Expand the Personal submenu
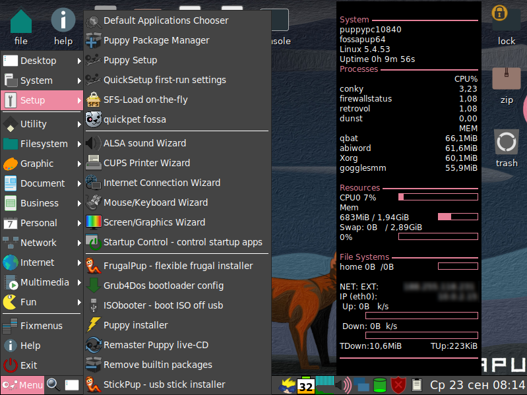527x395 pixels. tap(42, 223)
